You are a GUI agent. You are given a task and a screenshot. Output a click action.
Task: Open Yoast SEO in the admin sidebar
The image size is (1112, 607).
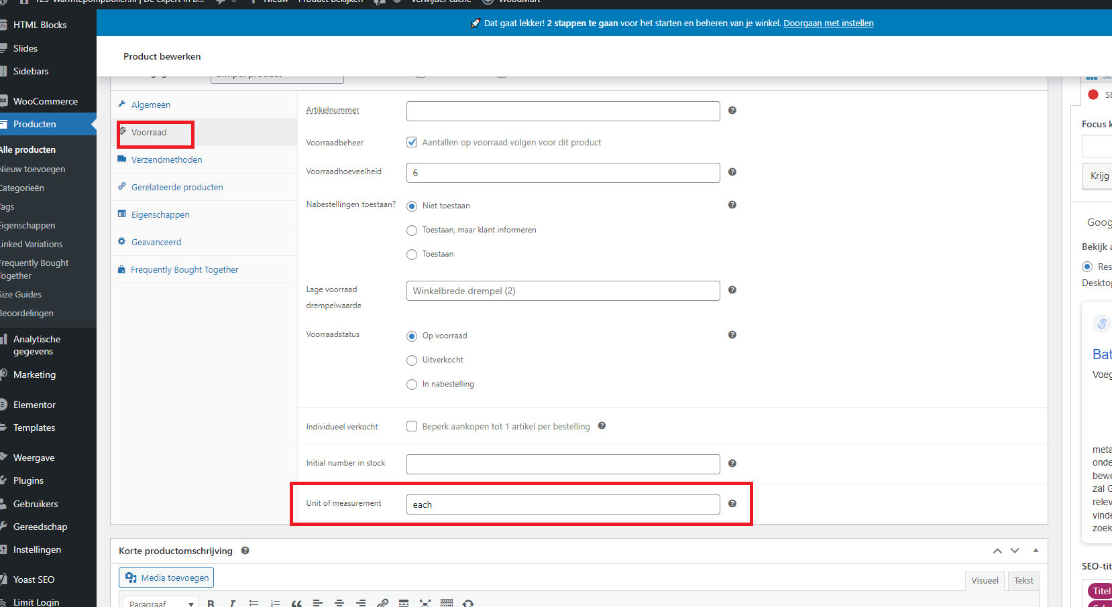pos(34,580)
